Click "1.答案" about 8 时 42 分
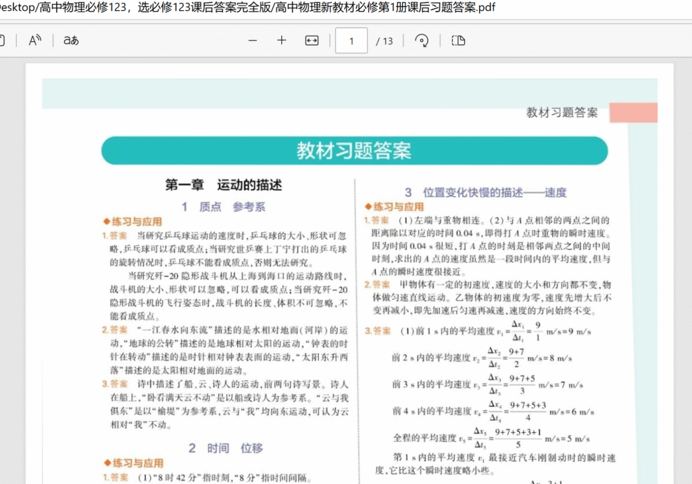The image size is (692, 484). (116, 478)
